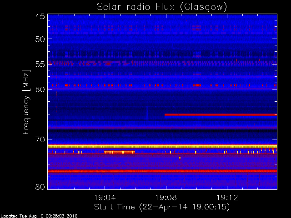Select the 80 MHz frequency axis label
Image resolution: width=291 pixels, height=218 pixels.
(40, 187)
